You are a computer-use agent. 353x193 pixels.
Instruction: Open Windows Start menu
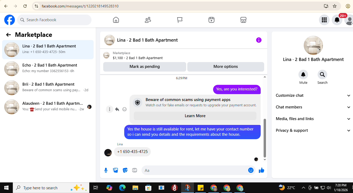(x=6, y=188)
